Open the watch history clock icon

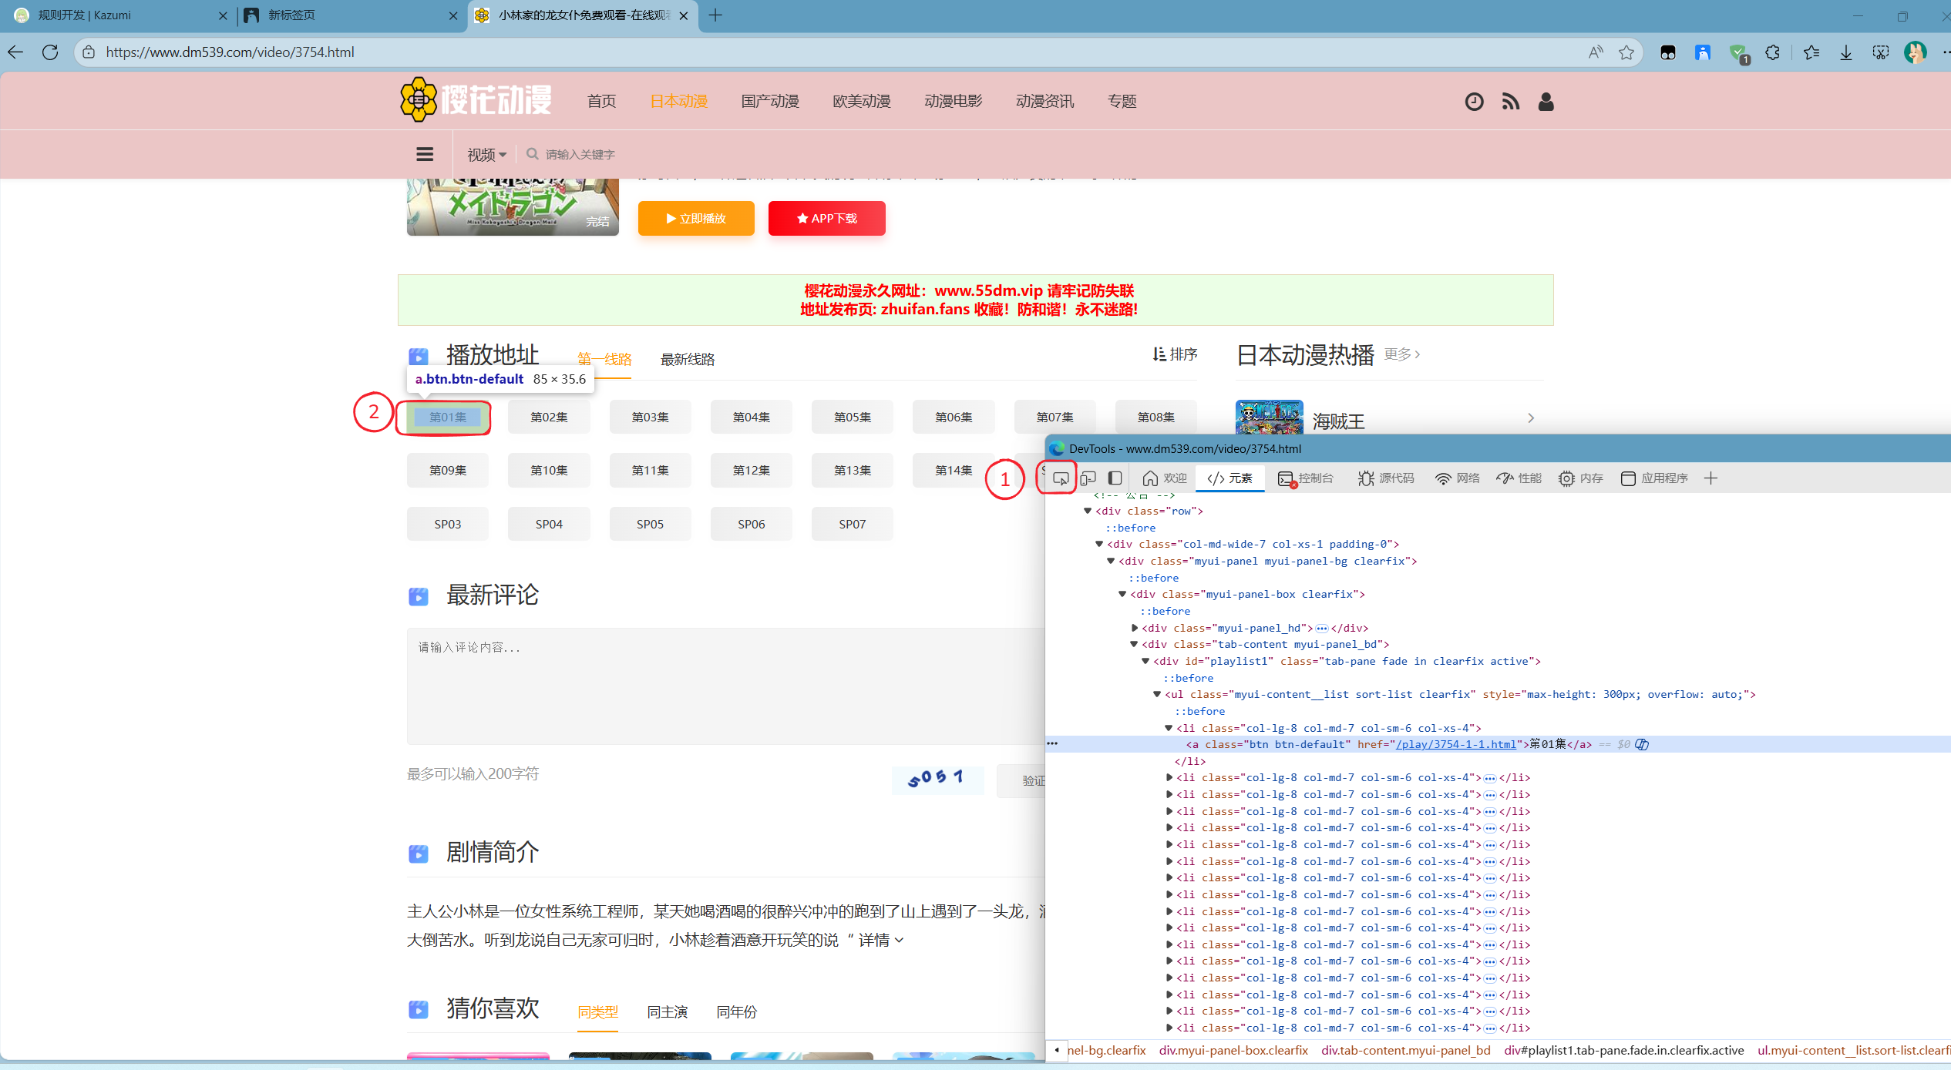[x=1474, y=102]
